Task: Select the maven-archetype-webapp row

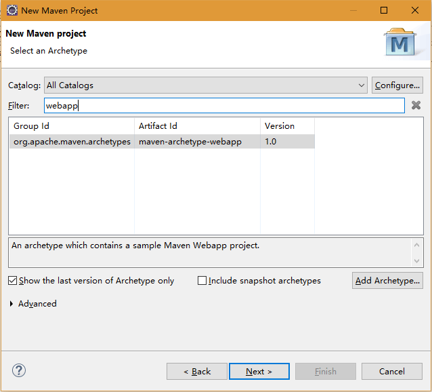Action: tap(162, 142)
